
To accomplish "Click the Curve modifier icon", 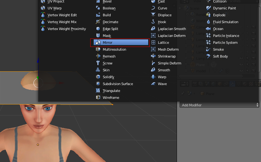I will 153,8.
